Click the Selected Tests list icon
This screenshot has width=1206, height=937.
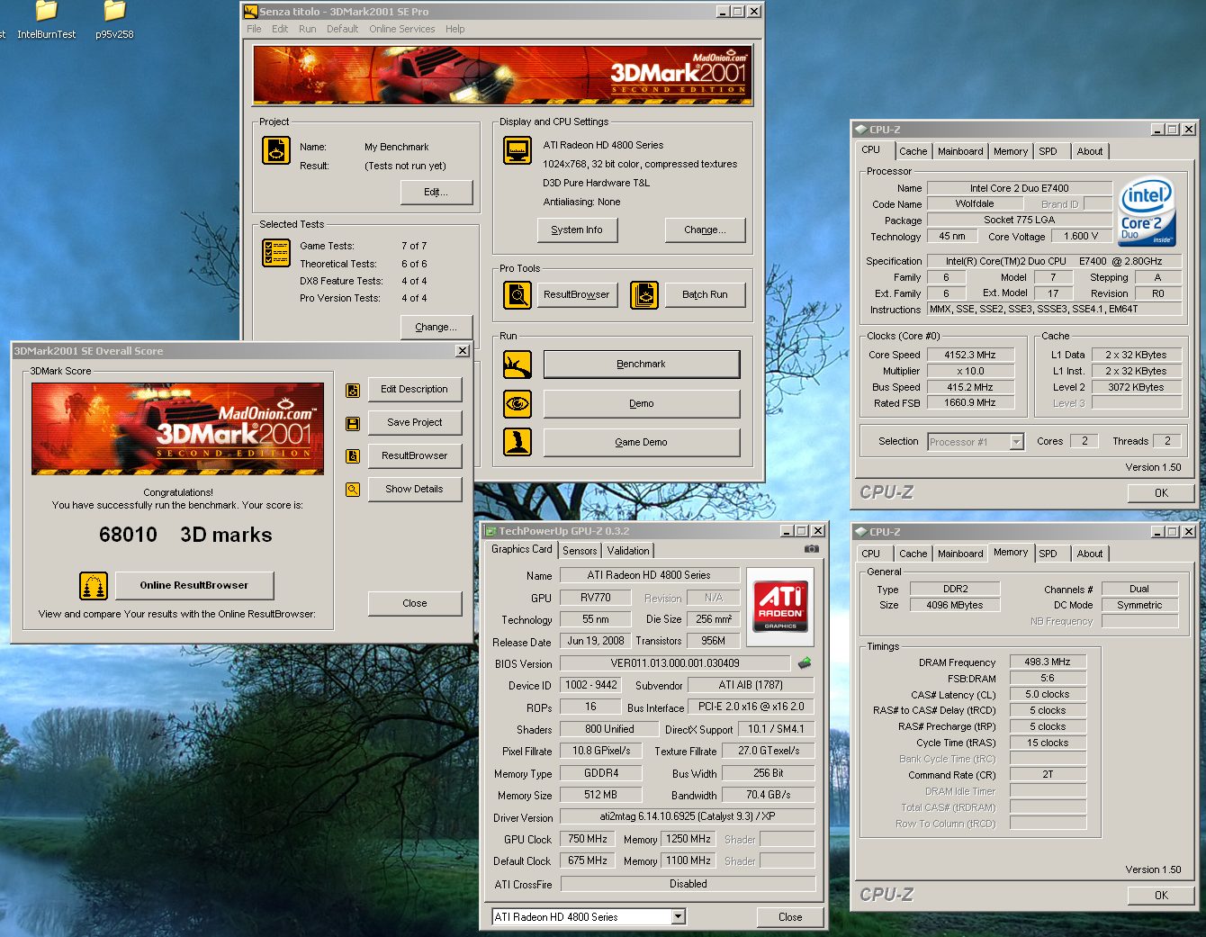[276, 253]
